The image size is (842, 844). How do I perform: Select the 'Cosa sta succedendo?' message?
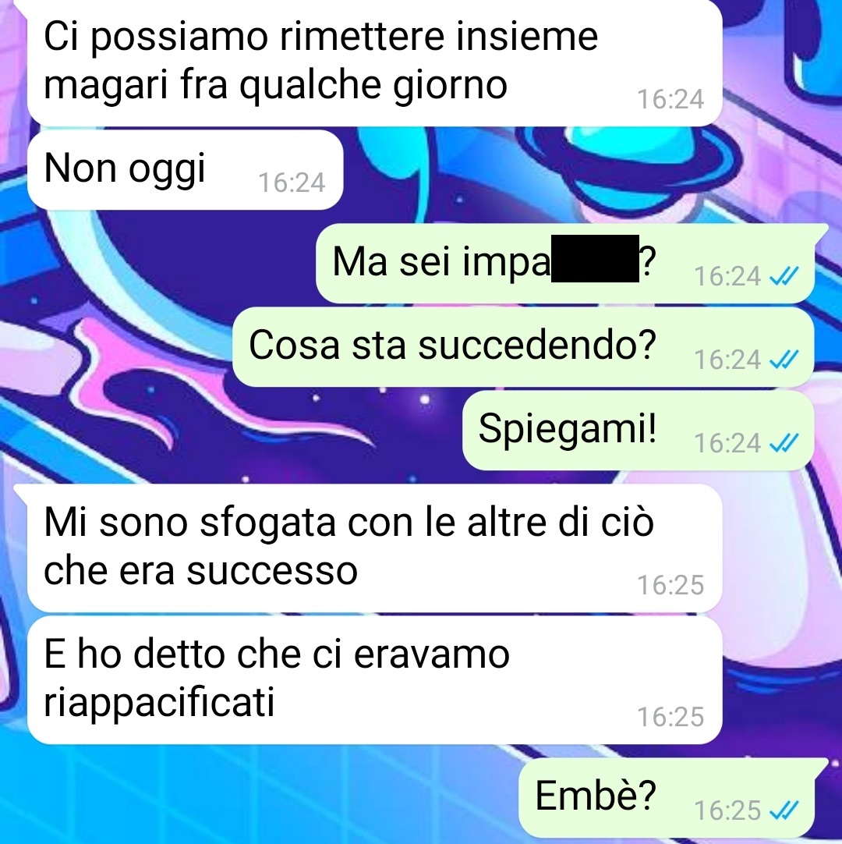pyautogui.click(x=523, y=347)
